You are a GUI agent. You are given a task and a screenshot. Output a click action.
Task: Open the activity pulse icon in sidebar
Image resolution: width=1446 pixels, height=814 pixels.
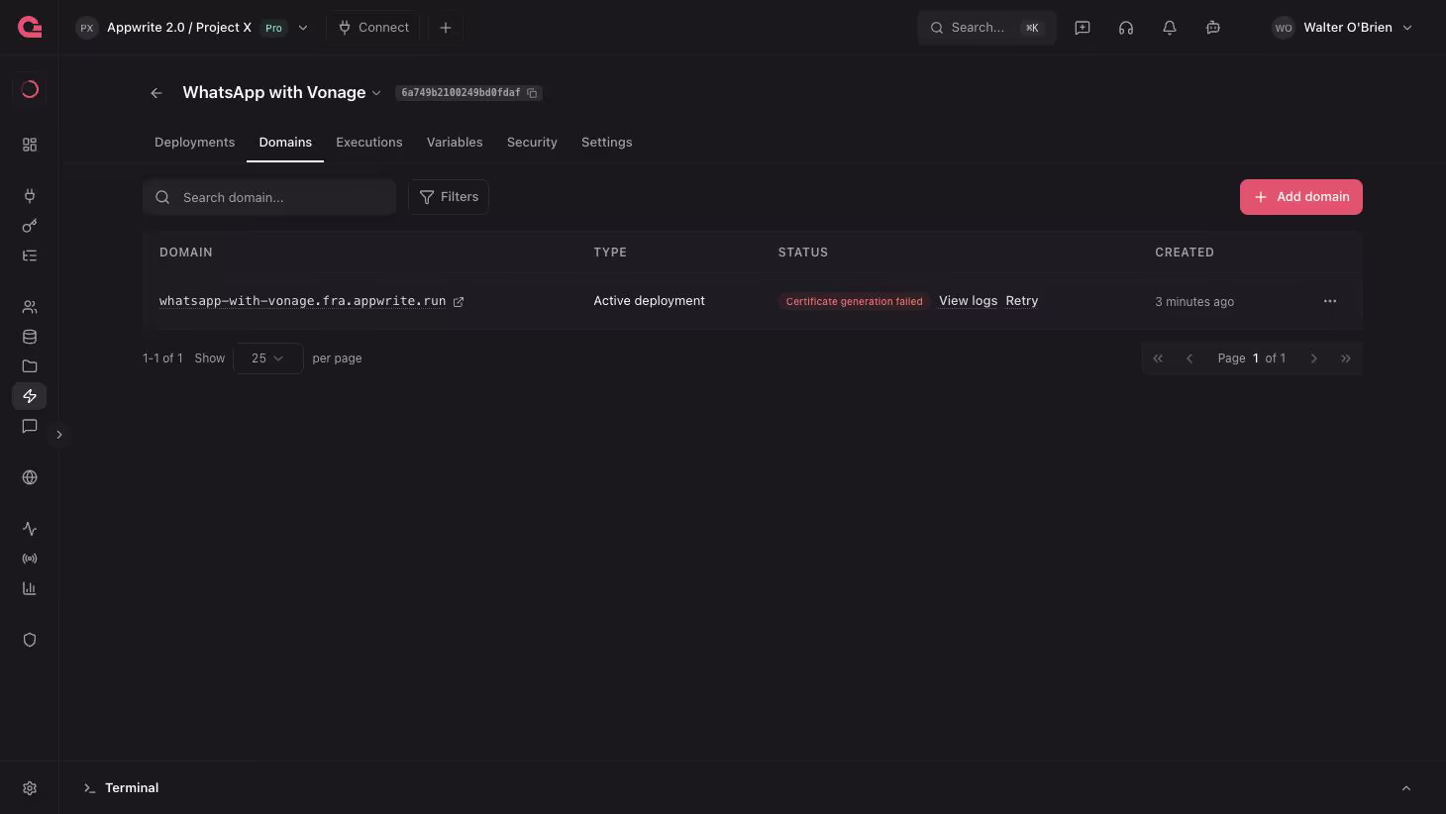coord(30,529)
